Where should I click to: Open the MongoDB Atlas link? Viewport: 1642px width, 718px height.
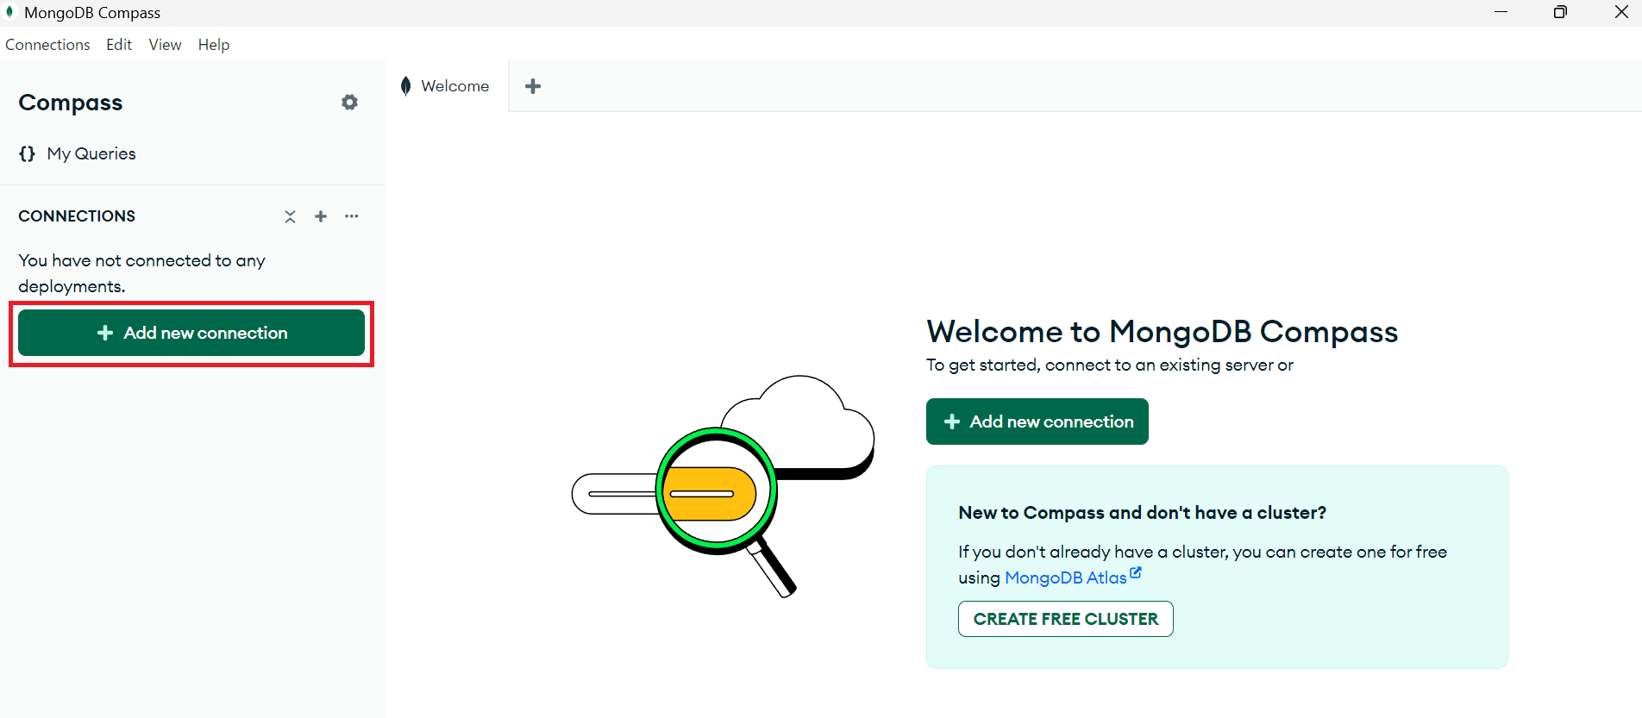coord(1066,578)
